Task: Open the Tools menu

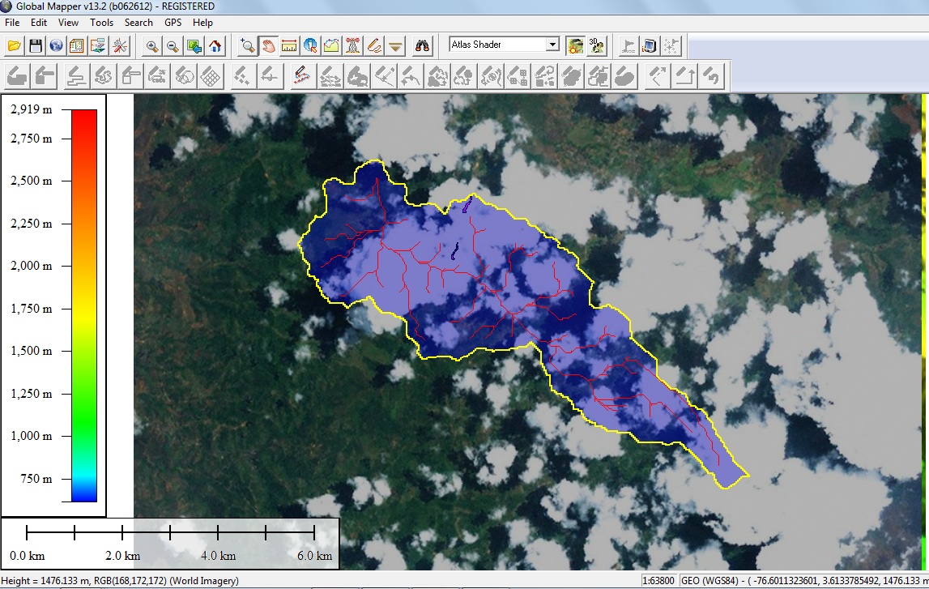Action: point(100,23)
